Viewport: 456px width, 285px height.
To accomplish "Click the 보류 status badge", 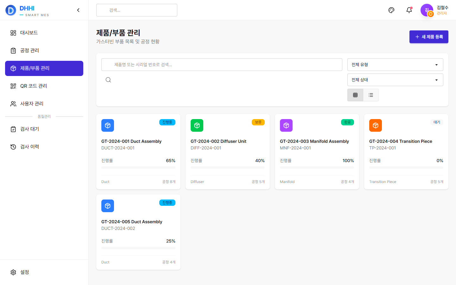I will tap(258, 122).
